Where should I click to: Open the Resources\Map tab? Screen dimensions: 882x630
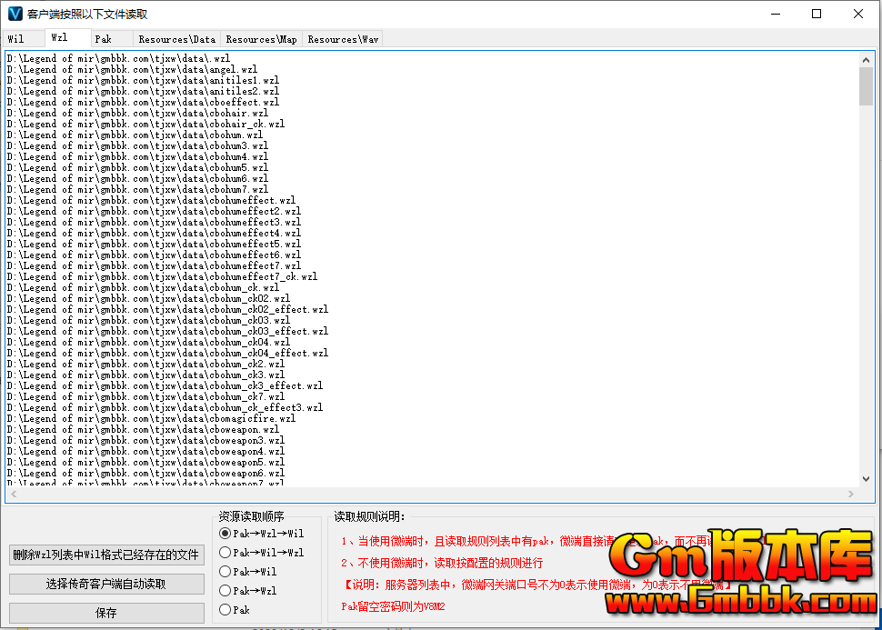261,39
